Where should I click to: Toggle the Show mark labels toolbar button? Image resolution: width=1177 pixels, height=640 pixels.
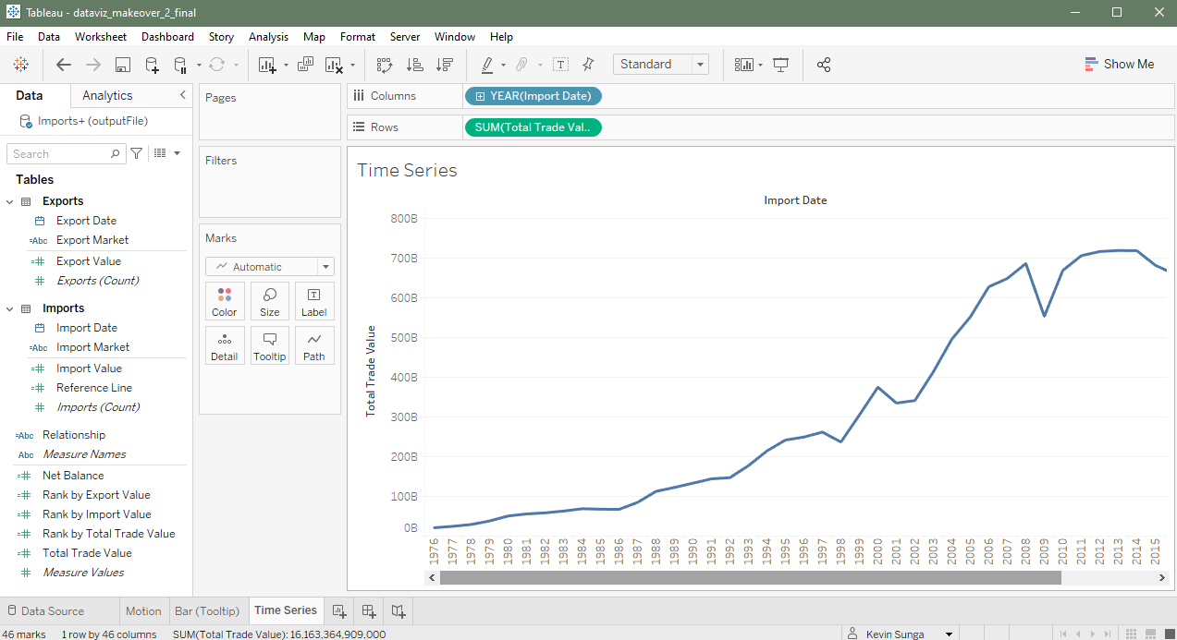pos(560,65)
